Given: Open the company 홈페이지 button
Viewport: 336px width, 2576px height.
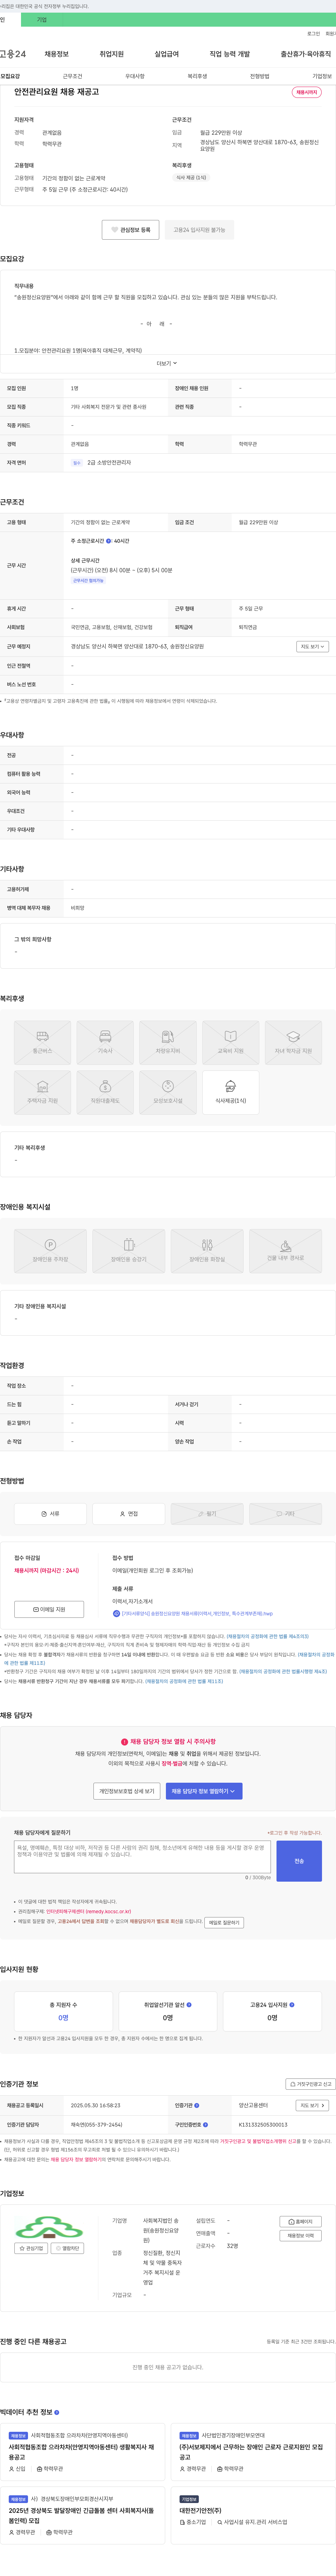Looking at the screenshot, I should coord(300,2222).
